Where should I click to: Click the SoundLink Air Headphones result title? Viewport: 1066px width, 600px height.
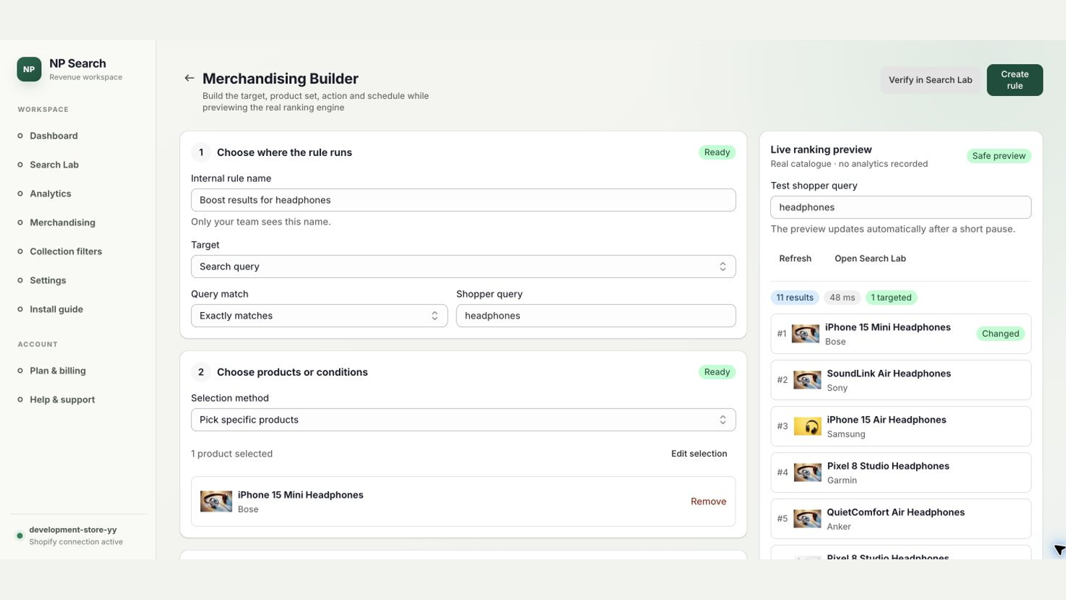889,373
